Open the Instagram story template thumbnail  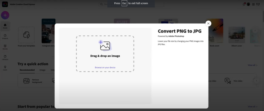point(48,31)
